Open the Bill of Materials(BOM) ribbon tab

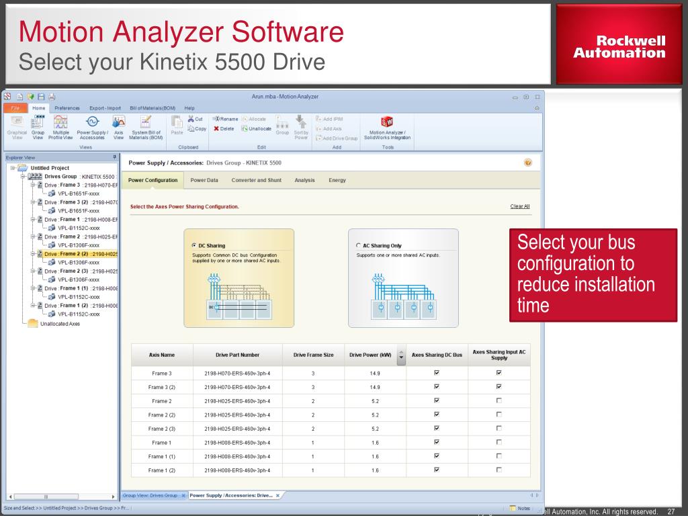[x=153, y=108]
